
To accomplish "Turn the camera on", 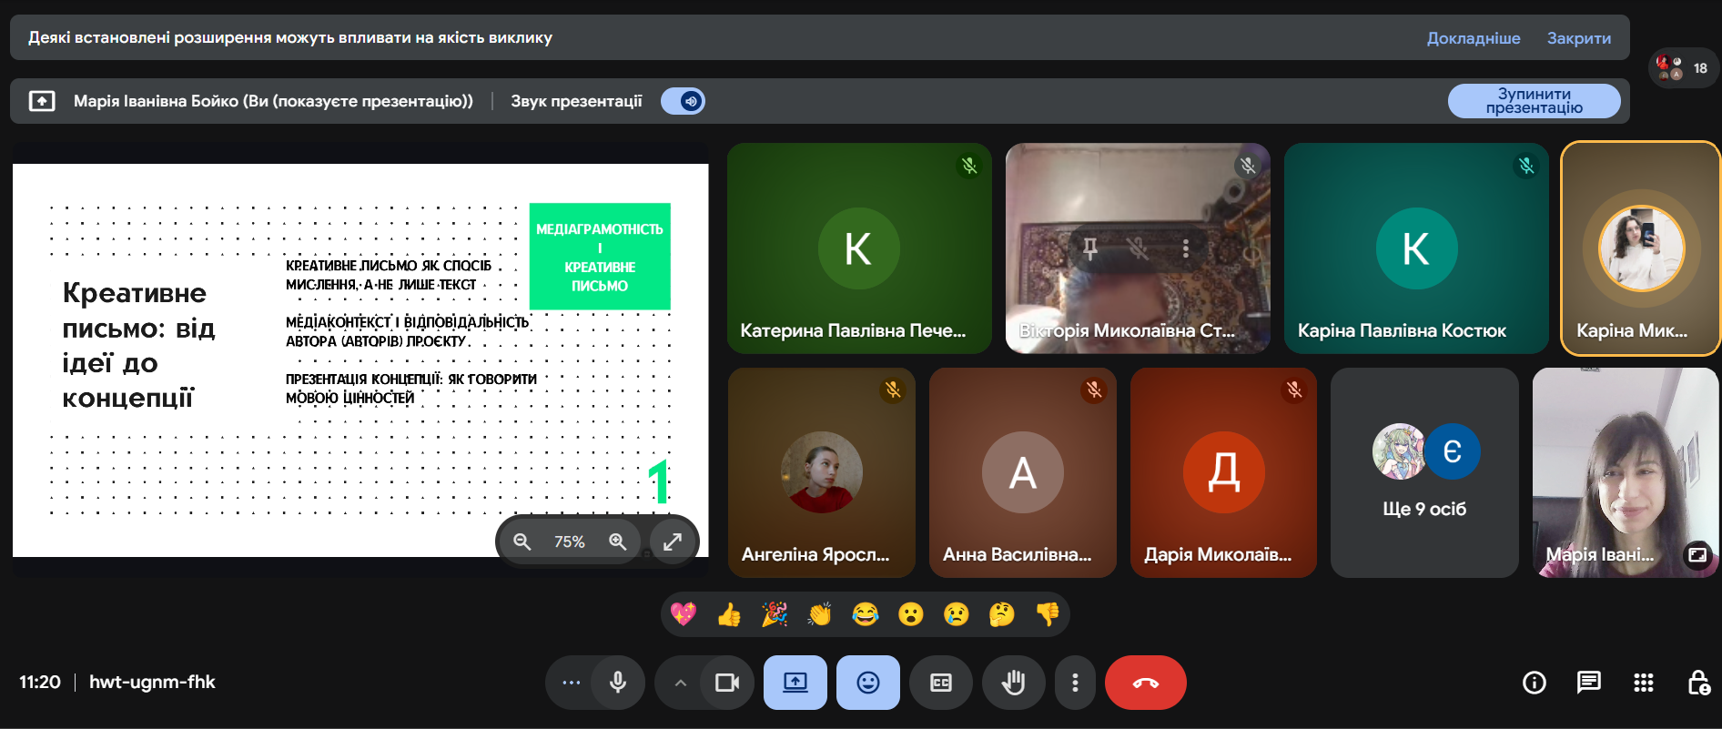I will point(726,683).
